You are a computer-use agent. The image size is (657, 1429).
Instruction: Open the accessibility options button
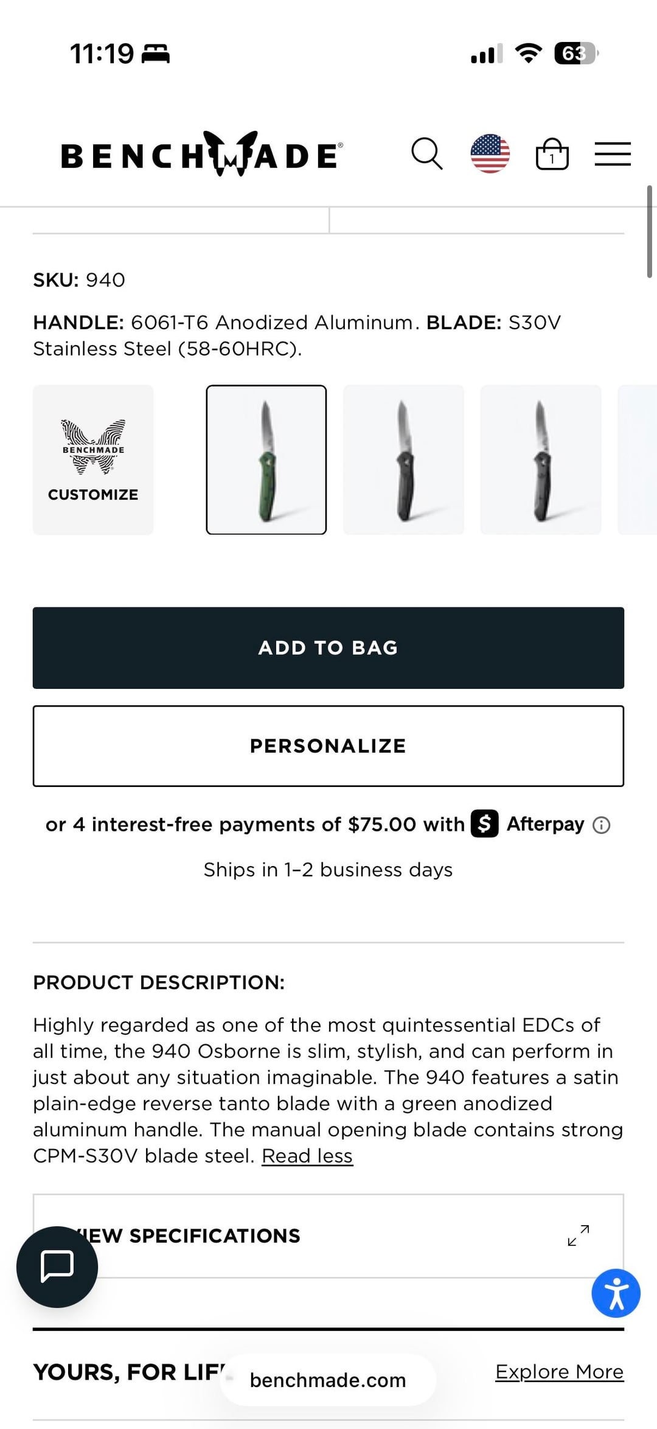click(x=616, y=1293)
